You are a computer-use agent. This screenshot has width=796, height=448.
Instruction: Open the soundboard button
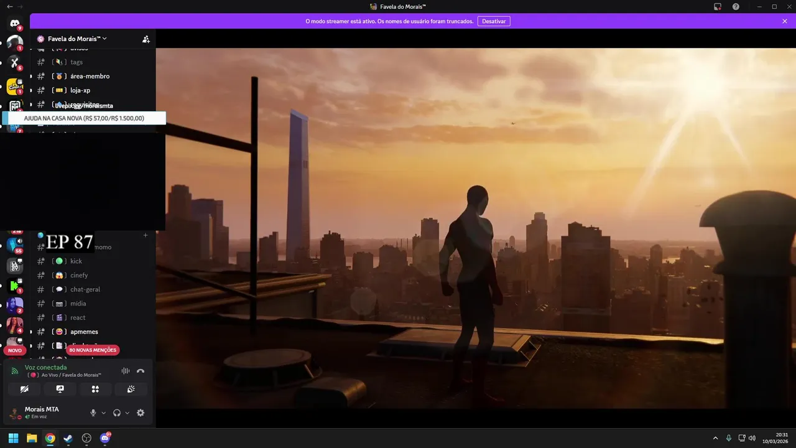pos(131,389)
